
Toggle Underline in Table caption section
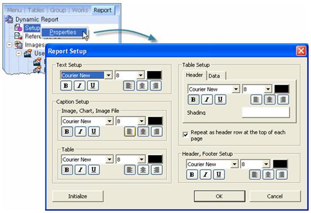click(x=94, y=170)
